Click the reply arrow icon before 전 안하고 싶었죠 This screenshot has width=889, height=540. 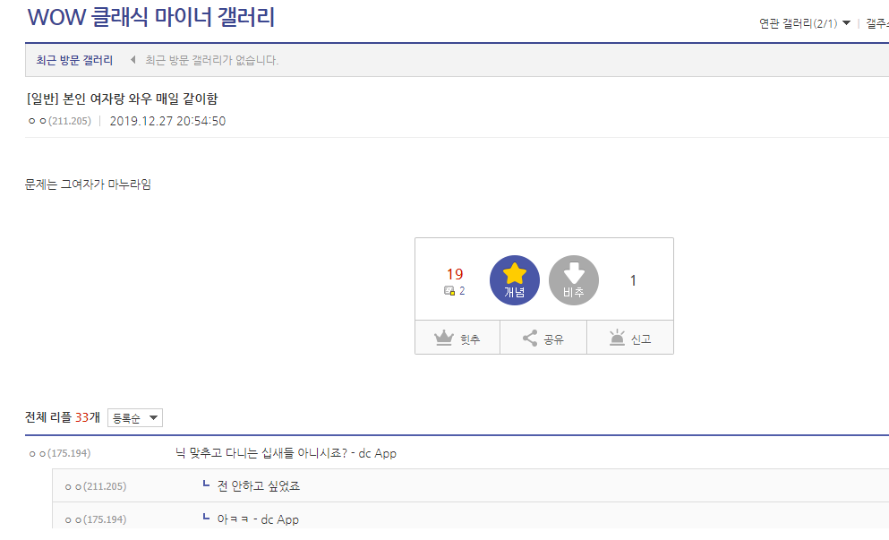click(207, 484)
